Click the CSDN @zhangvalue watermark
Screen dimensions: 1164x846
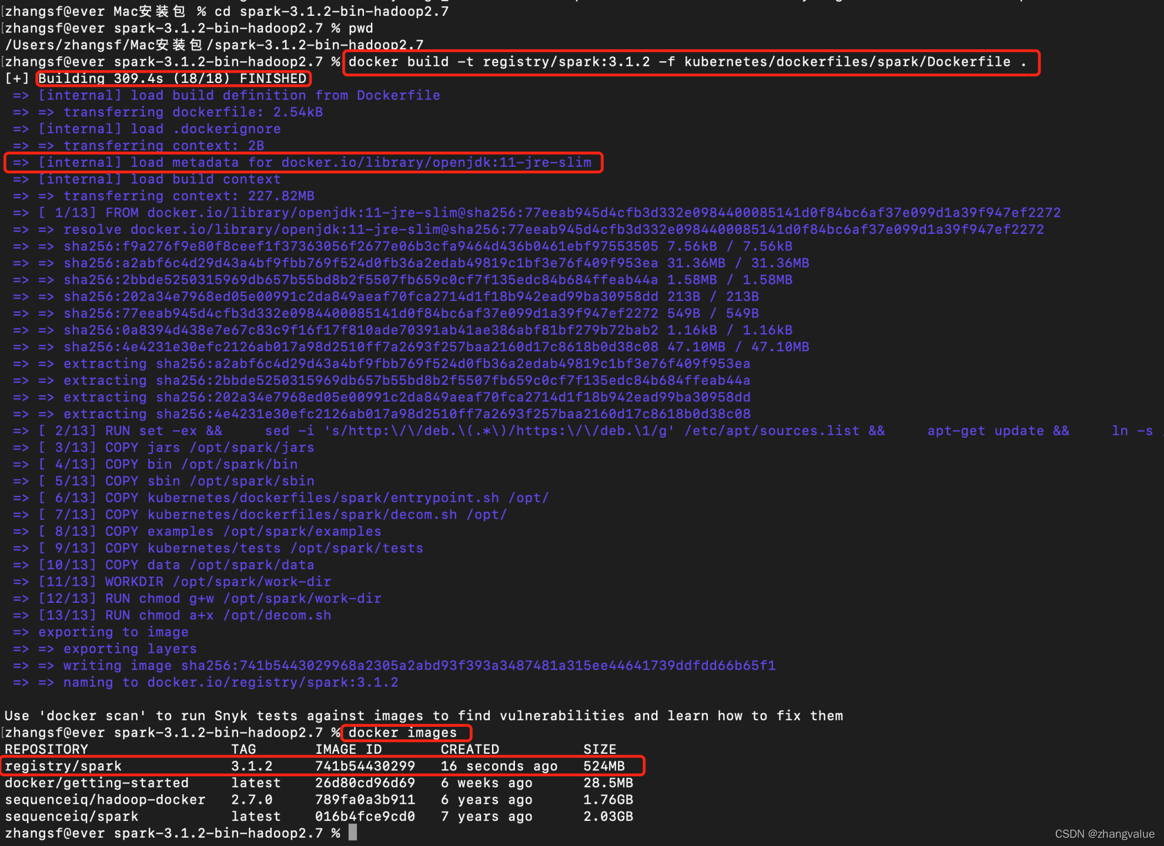pyautogui.click(x=1104, y=834)
